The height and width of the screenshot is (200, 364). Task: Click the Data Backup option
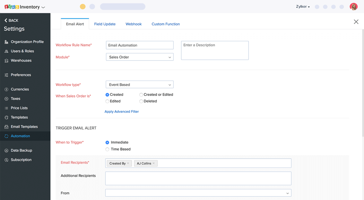[21, 150]
